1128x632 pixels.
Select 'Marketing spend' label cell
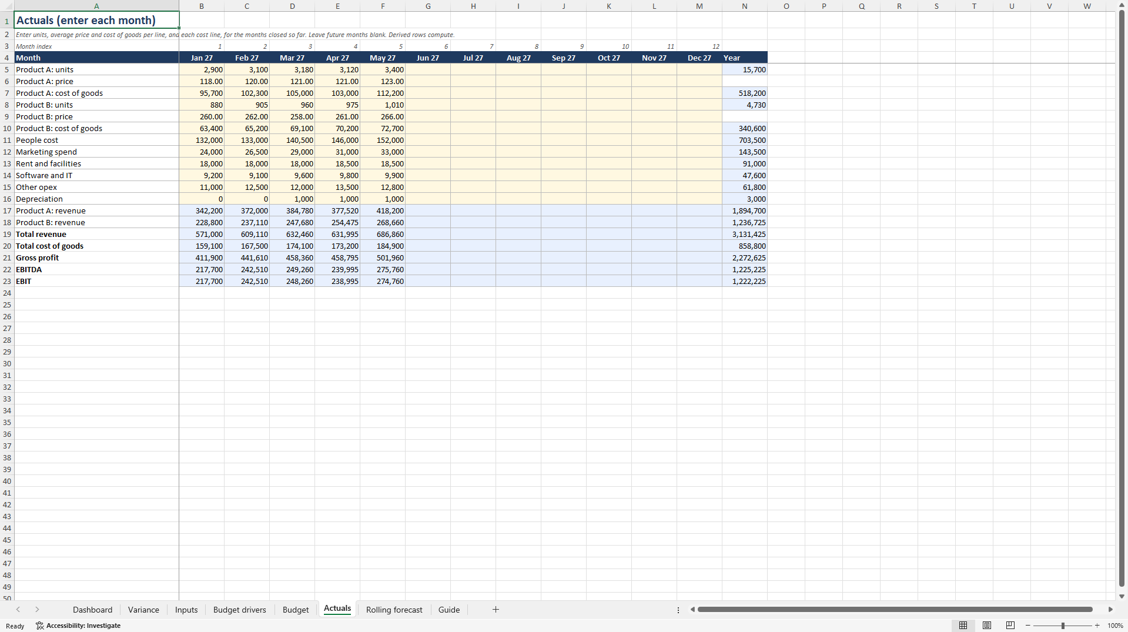point(96,152)
